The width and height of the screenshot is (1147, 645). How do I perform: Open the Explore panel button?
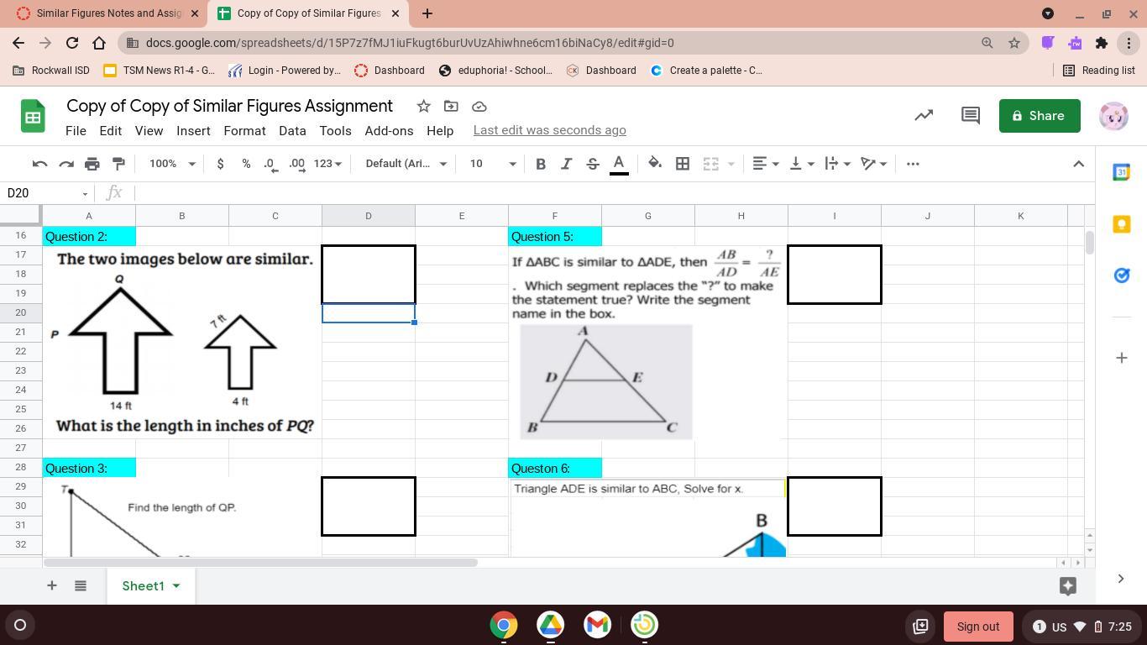tap(1068, 586)
